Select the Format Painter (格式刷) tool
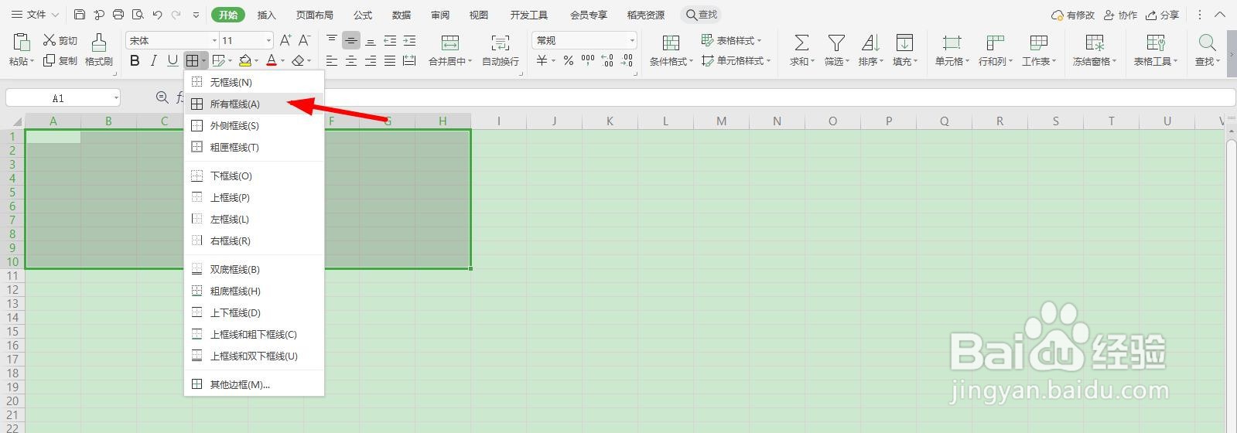Viewport: 1237px width, 433px height. (x=99, y=49)
